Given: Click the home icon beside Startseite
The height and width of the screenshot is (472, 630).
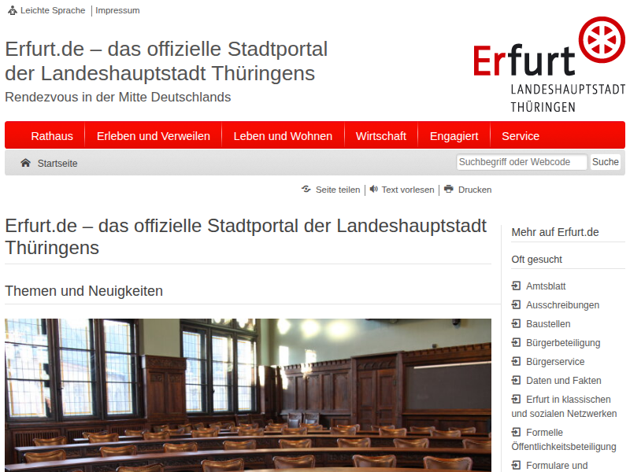Looking at the screenshot, I should pyautogui.click(x=25, y=163).
